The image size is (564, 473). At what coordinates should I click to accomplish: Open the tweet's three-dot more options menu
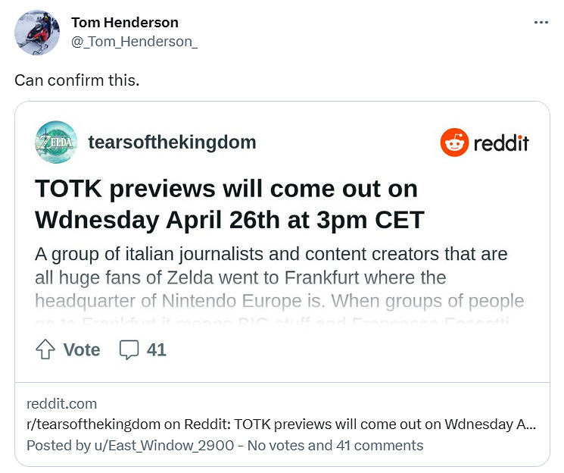[x=541, y=23]
